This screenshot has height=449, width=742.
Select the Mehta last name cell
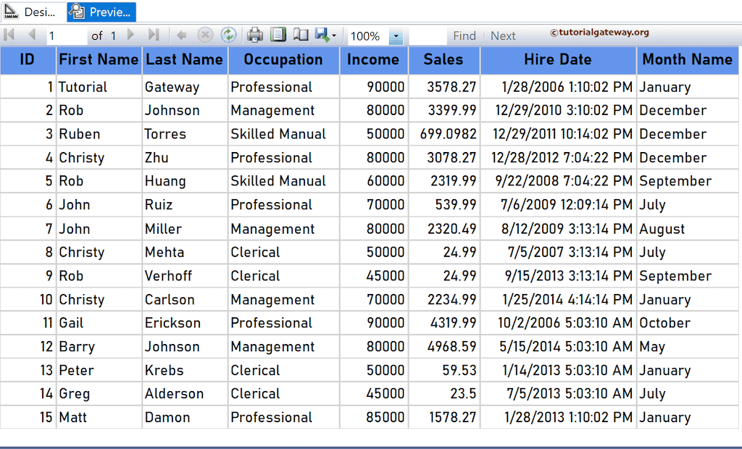click(x=185, y=252)
